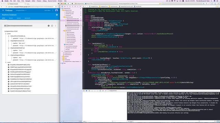Switch to the USAGE tab in Firebase
This screenshot has height=123, width=220.
click(x=19, y=18)
